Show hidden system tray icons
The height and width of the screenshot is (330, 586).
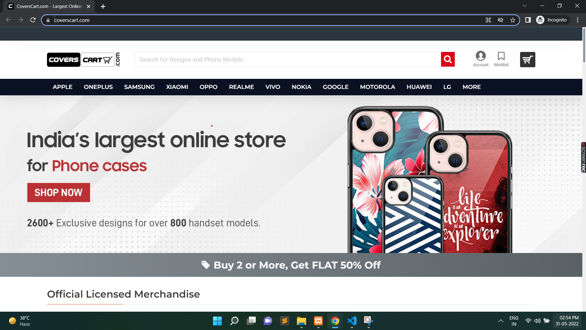point(501,321)
